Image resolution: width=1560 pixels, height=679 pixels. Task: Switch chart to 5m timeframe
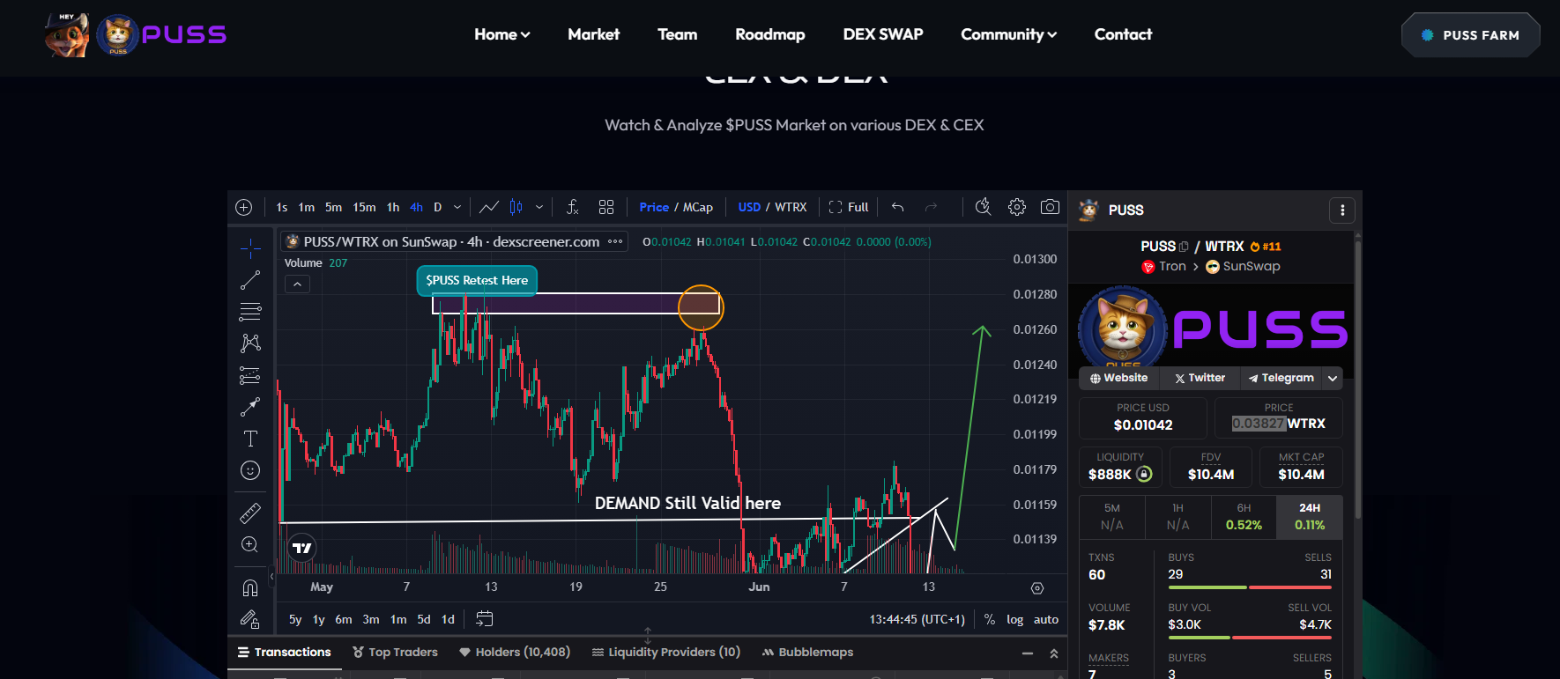pos(333,207)
